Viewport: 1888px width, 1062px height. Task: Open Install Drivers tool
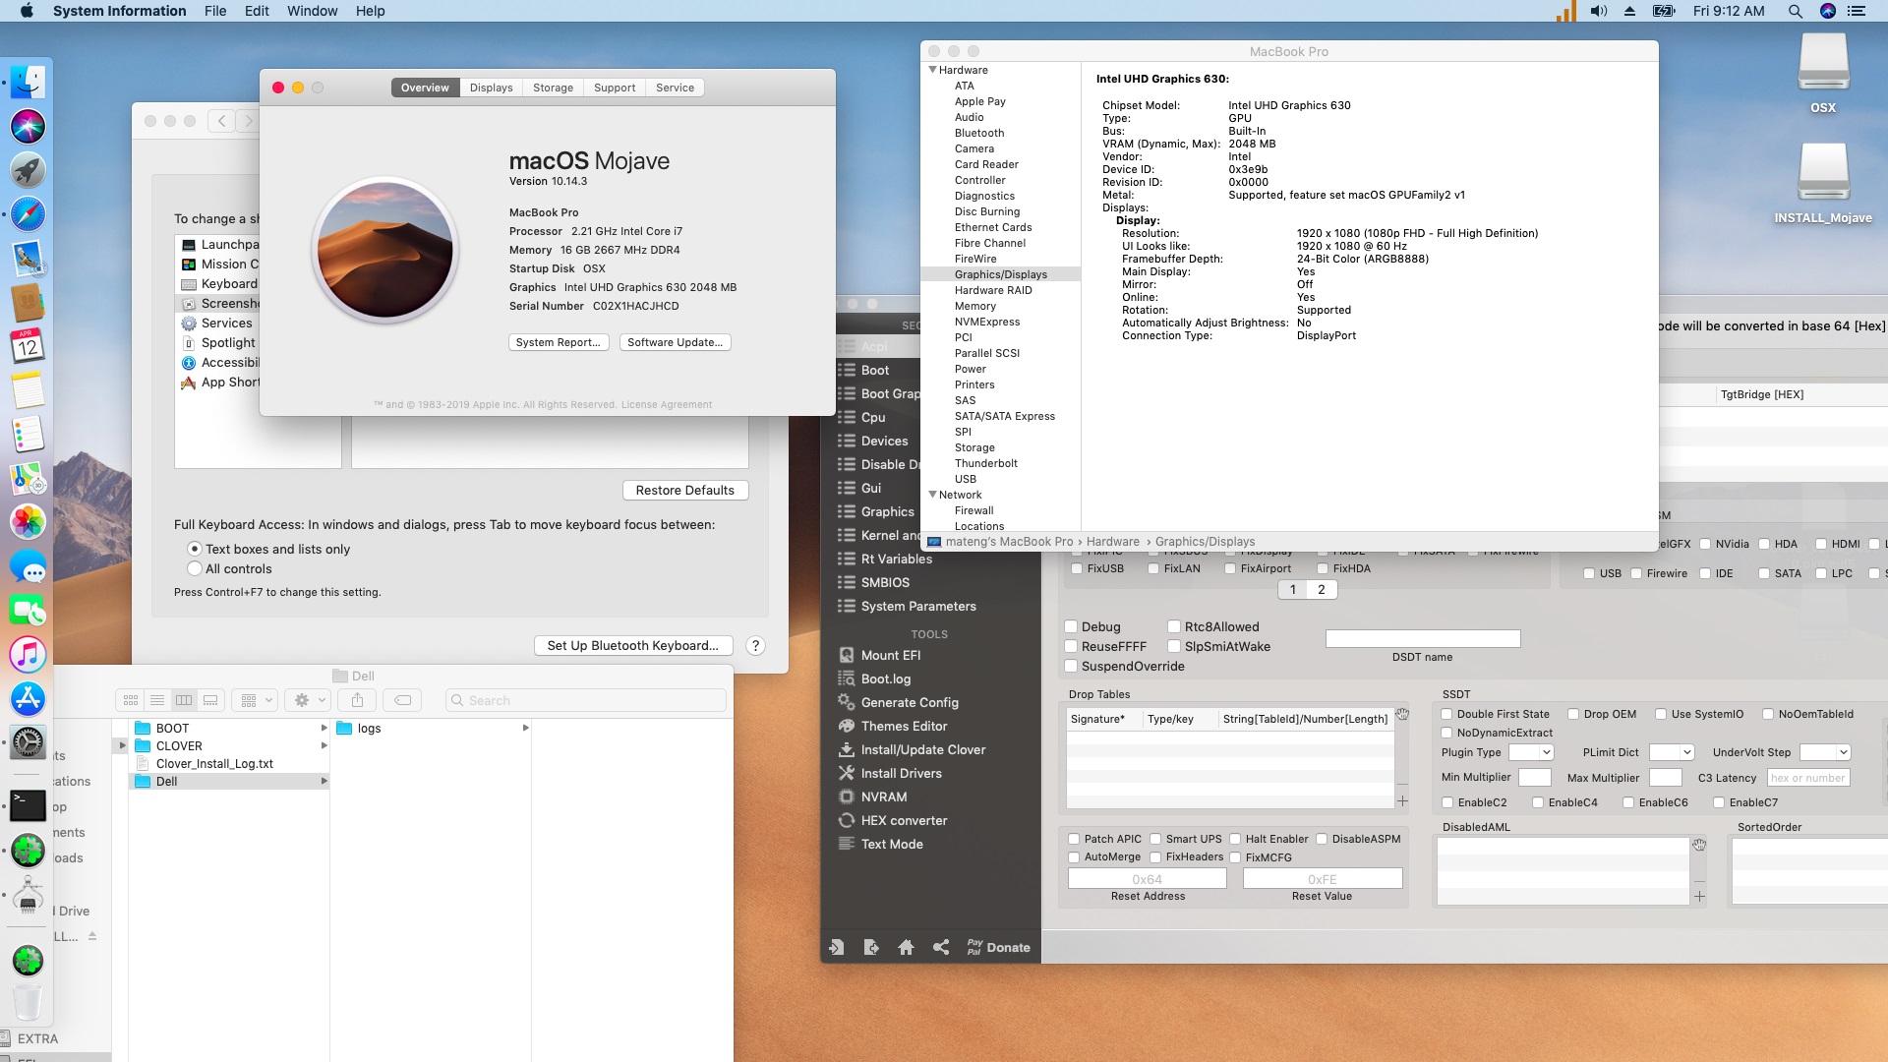click(x=901, y=773)
